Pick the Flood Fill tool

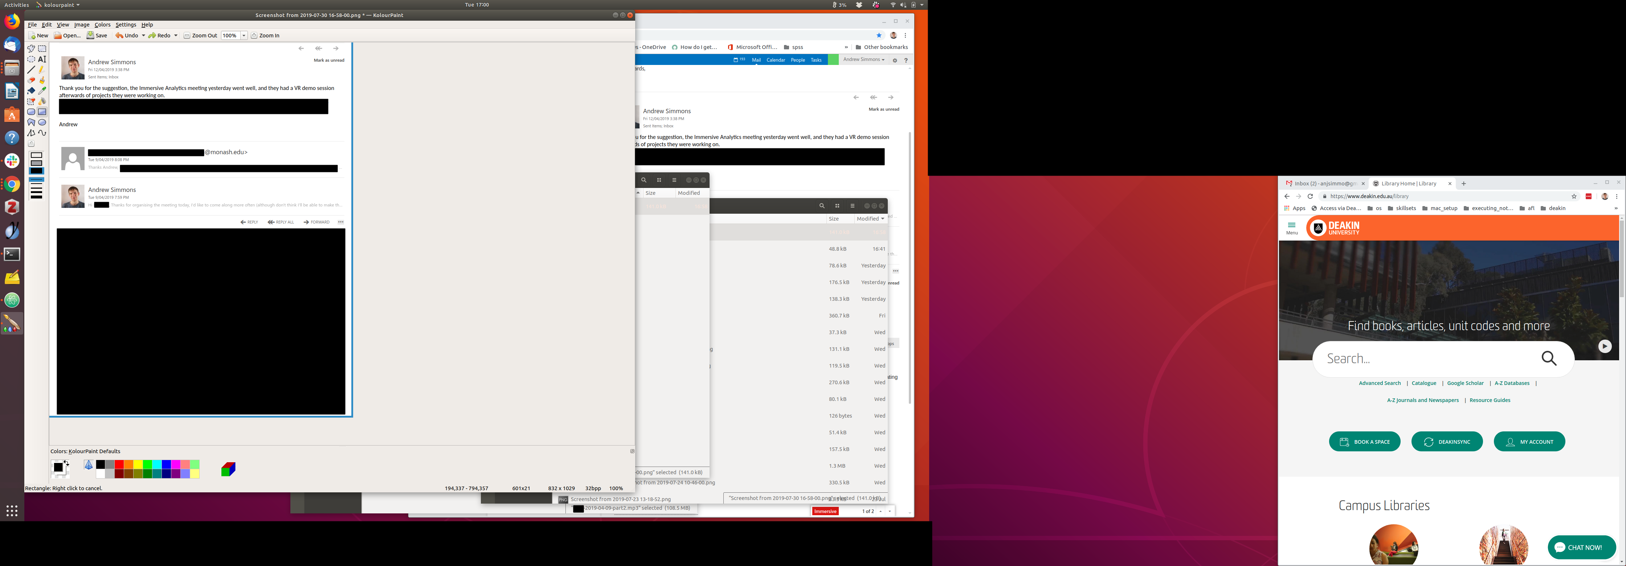click(x=31, y=91)
